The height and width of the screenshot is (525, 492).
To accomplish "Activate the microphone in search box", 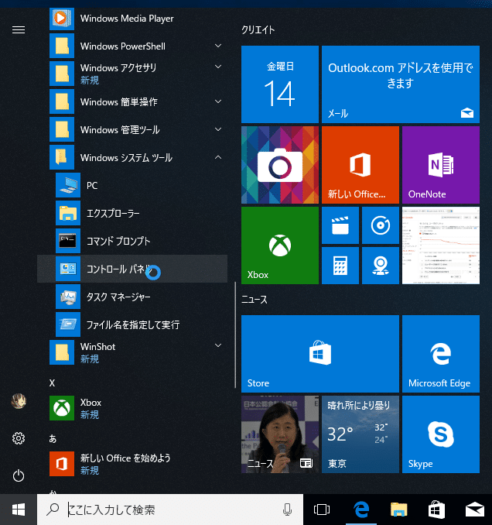I will [x=287, y=510].
